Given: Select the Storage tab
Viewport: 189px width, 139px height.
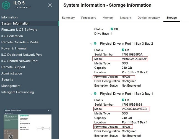Looking at the screenshot, I should (172, 18).
